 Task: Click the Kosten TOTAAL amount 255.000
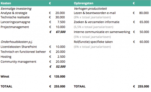pos(60,86)
